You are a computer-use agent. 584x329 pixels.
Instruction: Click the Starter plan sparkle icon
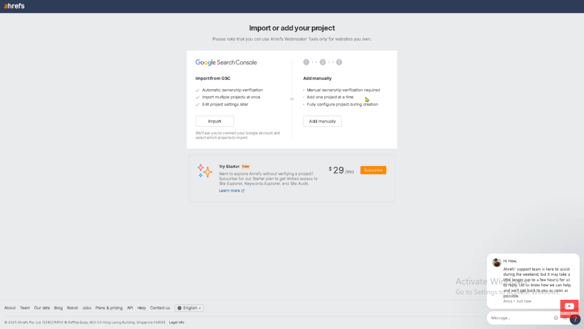click(x=205, y=170)
